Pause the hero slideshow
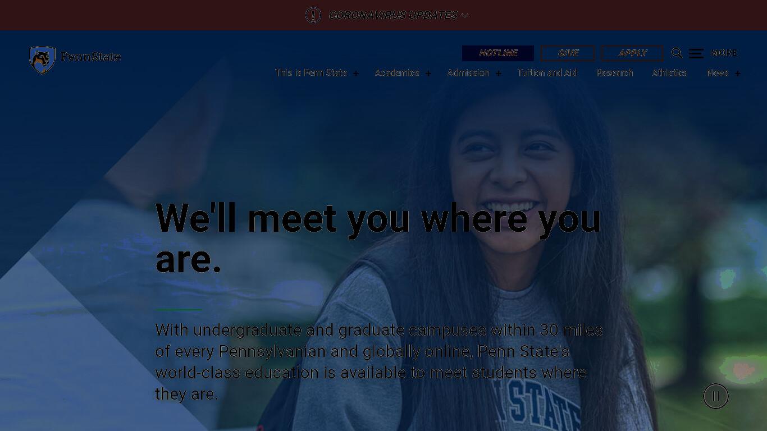This screenshot has width=767, height=431. [716, 396]
